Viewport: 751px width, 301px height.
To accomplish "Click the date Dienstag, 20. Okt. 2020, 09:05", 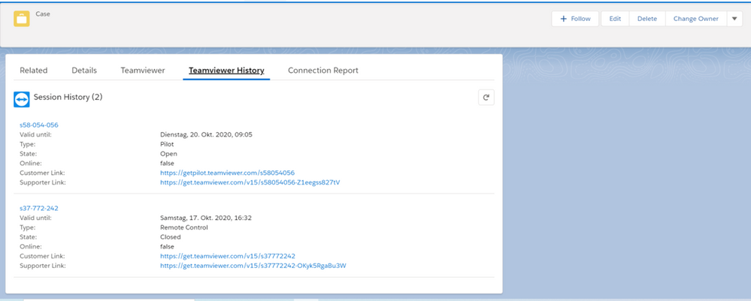I will tap(206, 134).
